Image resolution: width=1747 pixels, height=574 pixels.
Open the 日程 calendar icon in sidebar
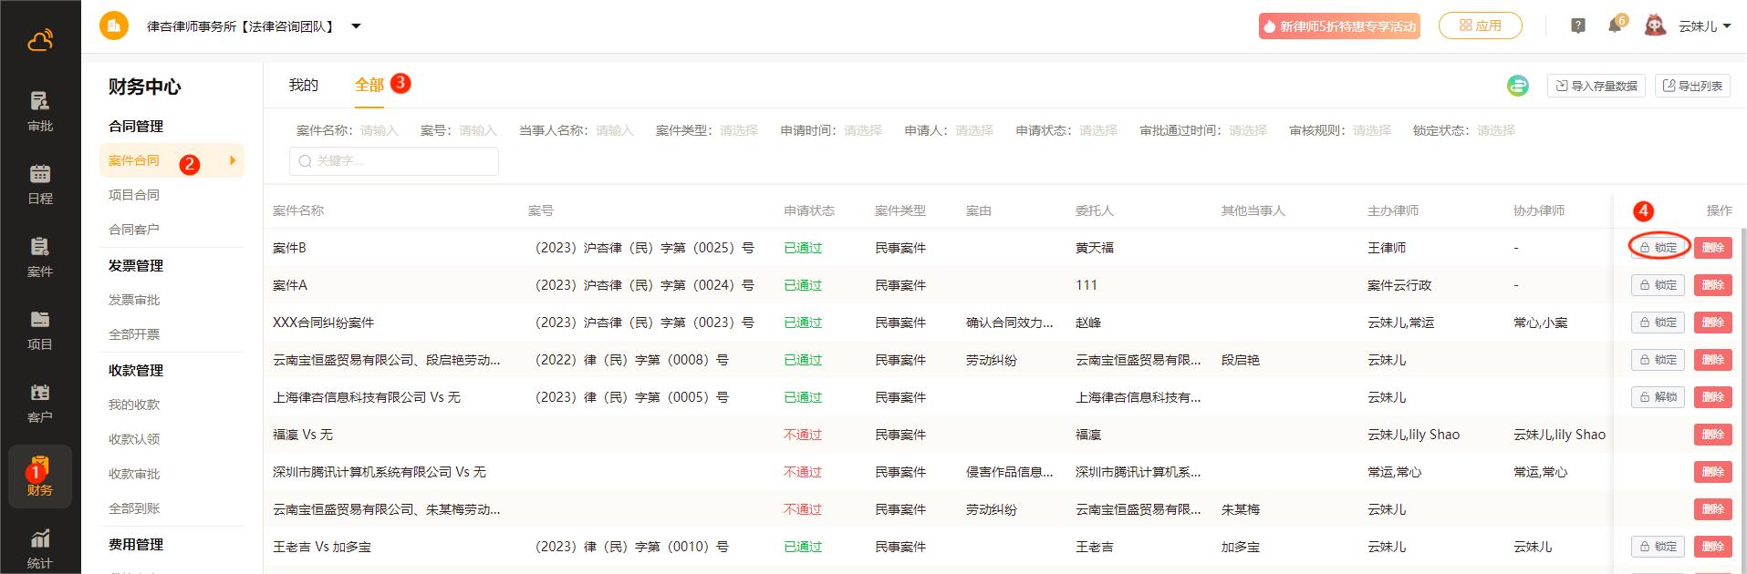tap(40, 183)
